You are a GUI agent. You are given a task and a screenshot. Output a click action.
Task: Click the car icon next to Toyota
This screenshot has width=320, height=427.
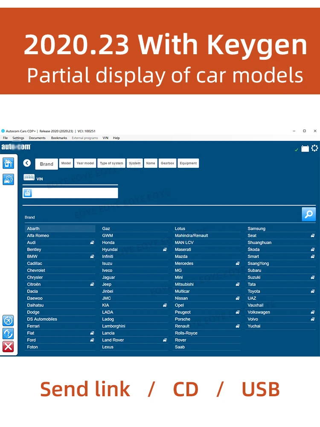click(313, 291)
